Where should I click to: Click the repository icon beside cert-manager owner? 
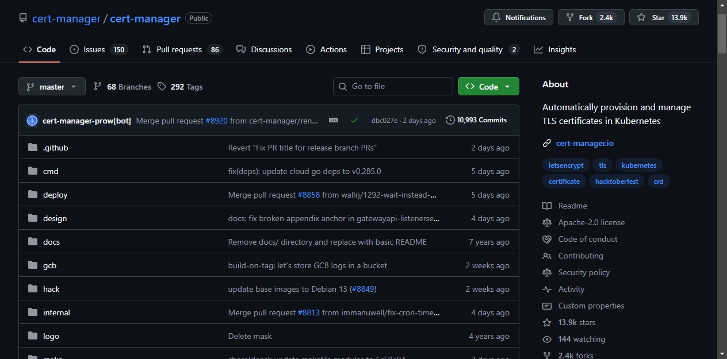[x=23, y=18]
